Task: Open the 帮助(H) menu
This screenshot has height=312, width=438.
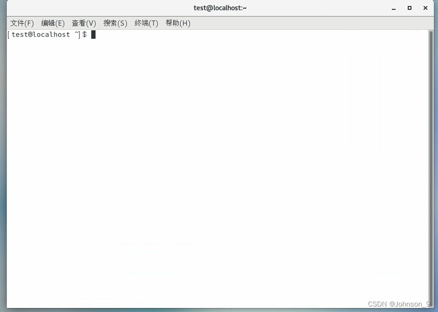Action: tap(178, 23)
